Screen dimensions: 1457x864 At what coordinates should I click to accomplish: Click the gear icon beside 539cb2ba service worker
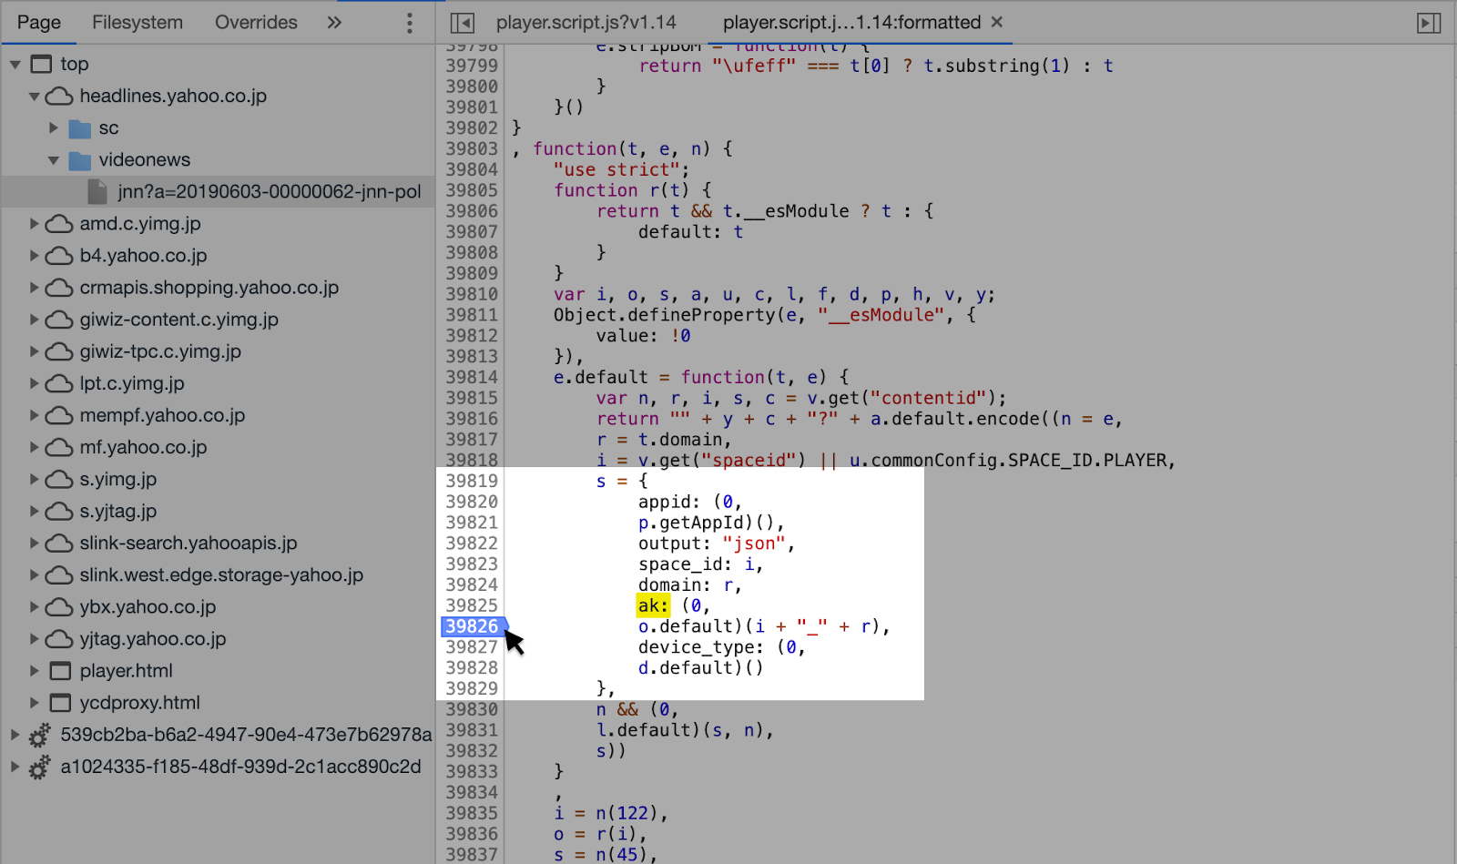(x=38, y=735)
